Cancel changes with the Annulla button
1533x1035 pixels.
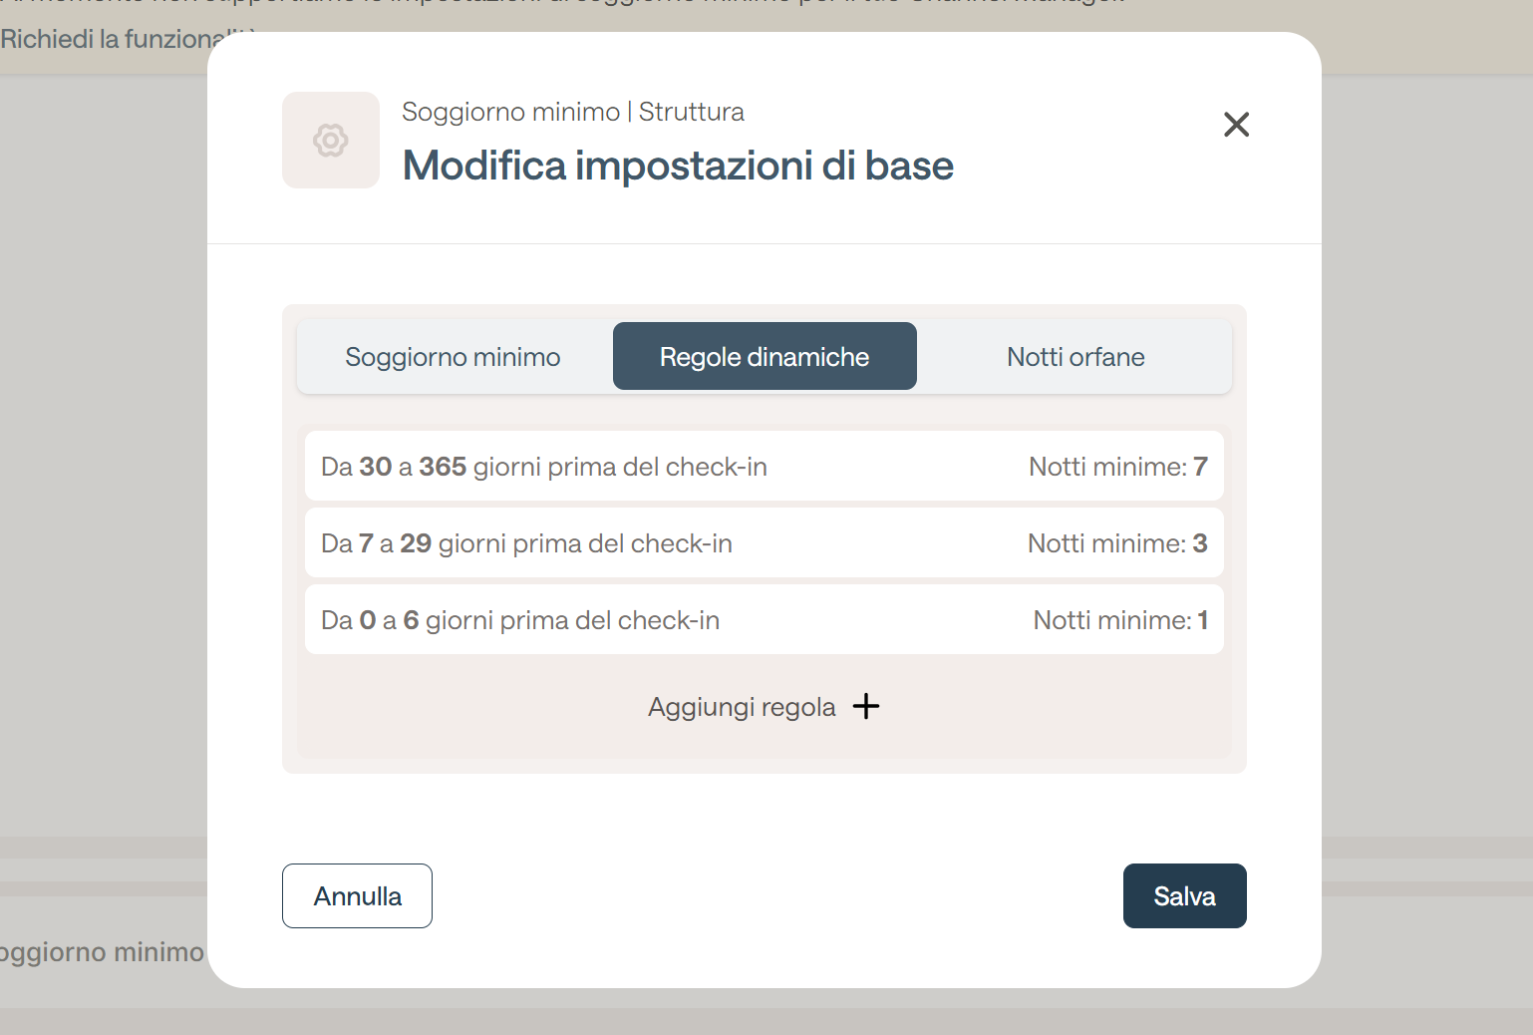tap(357, 895)
